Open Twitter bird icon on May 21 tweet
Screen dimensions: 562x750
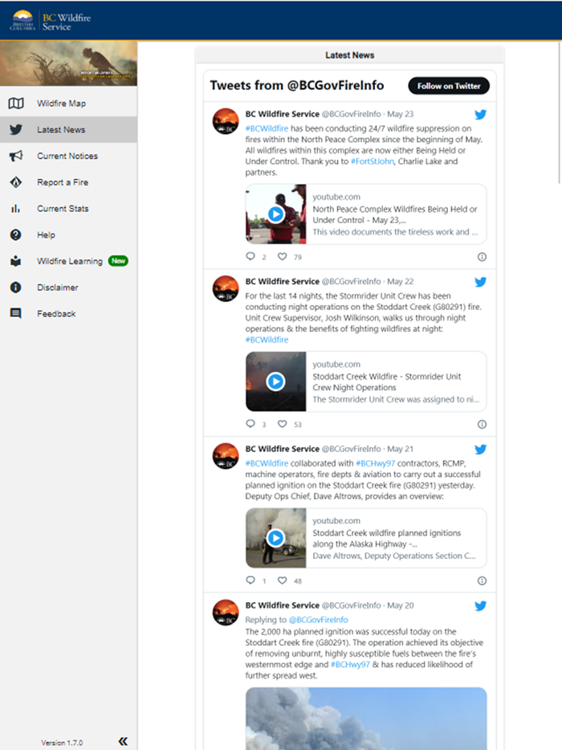point(481,449)
